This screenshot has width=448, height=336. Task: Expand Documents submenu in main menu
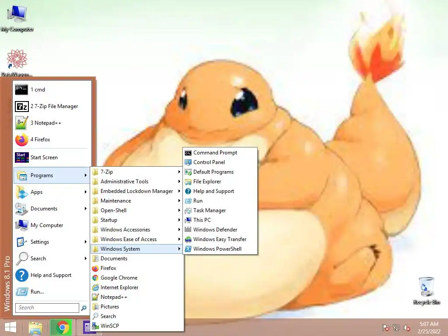coord(52,209)
